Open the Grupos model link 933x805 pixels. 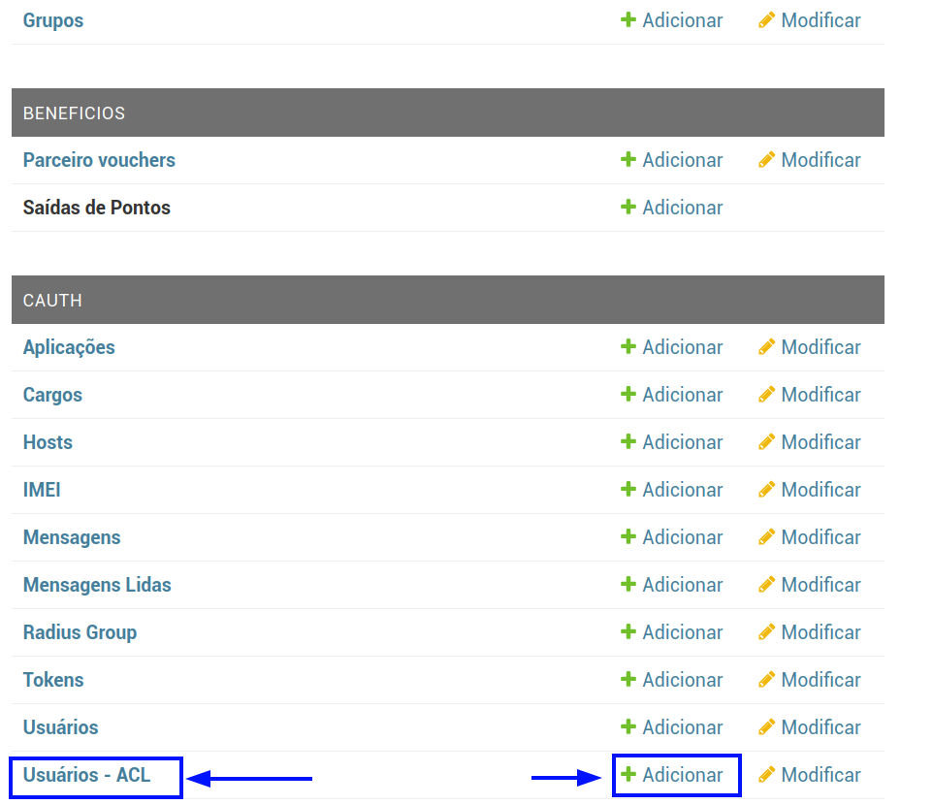(x=53, y=20)
